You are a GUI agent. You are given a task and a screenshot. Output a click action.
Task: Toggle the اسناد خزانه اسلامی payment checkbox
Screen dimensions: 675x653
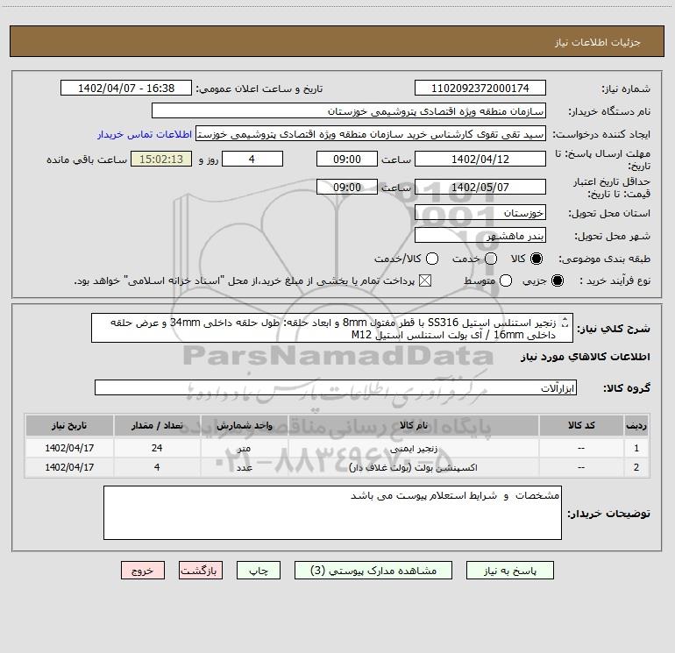pos(425,280)
